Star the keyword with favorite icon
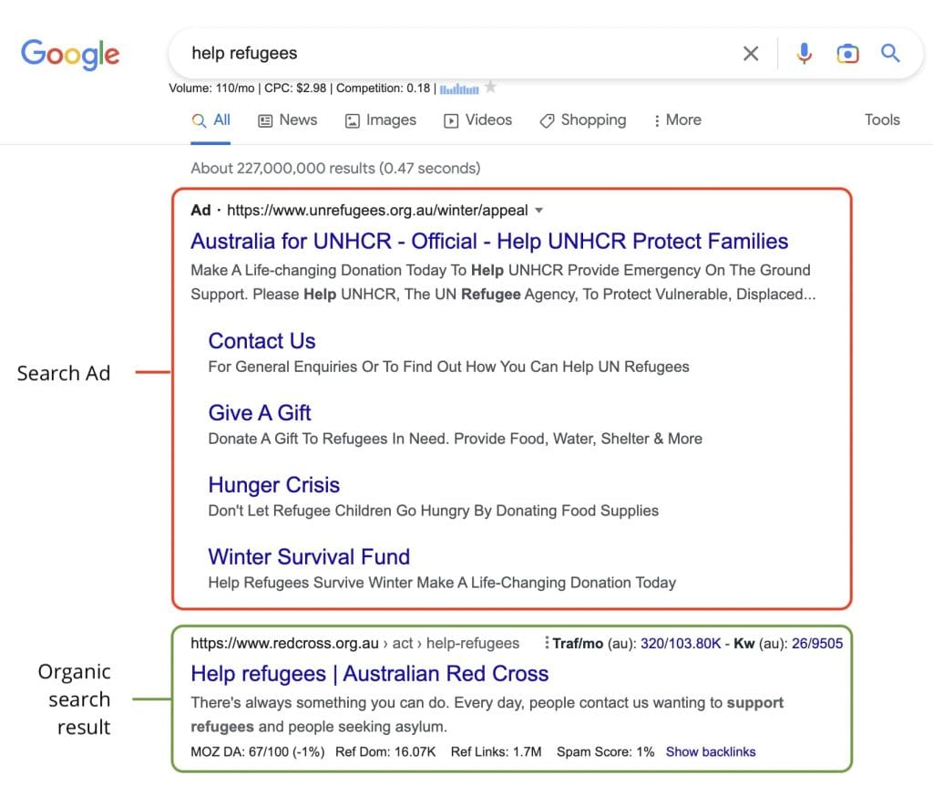The image size is (933, 807). coord(490,87)
